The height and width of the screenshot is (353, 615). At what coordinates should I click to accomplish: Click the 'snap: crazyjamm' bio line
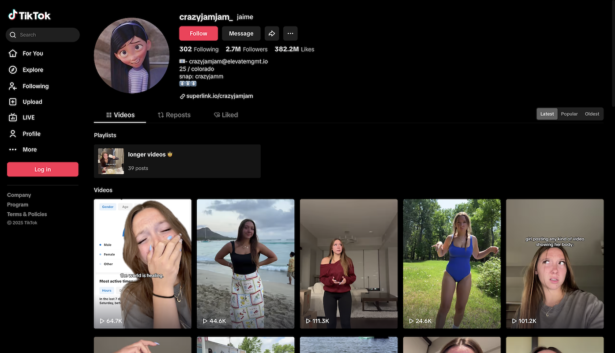(x=201, y=76)
